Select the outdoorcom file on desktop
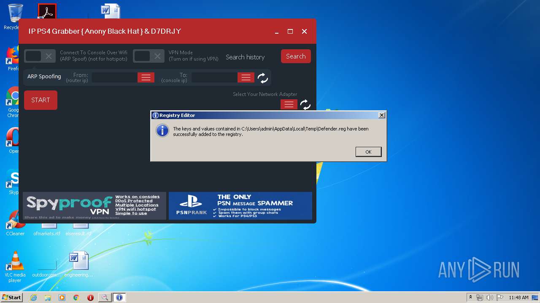Image resolution: width=540 pixels, height=303 pixels. pyautogui.click(x=47, y=269)
